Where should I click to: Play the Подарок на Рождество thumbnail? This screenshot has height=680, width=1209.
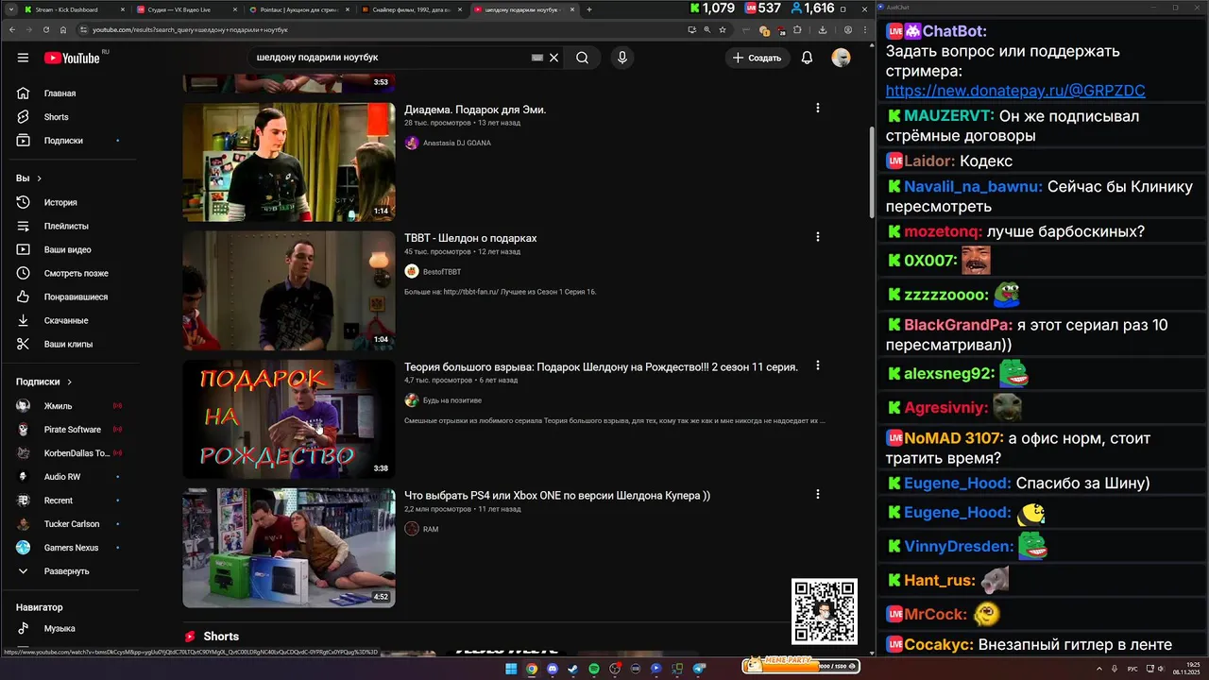(x=289, y=418)
